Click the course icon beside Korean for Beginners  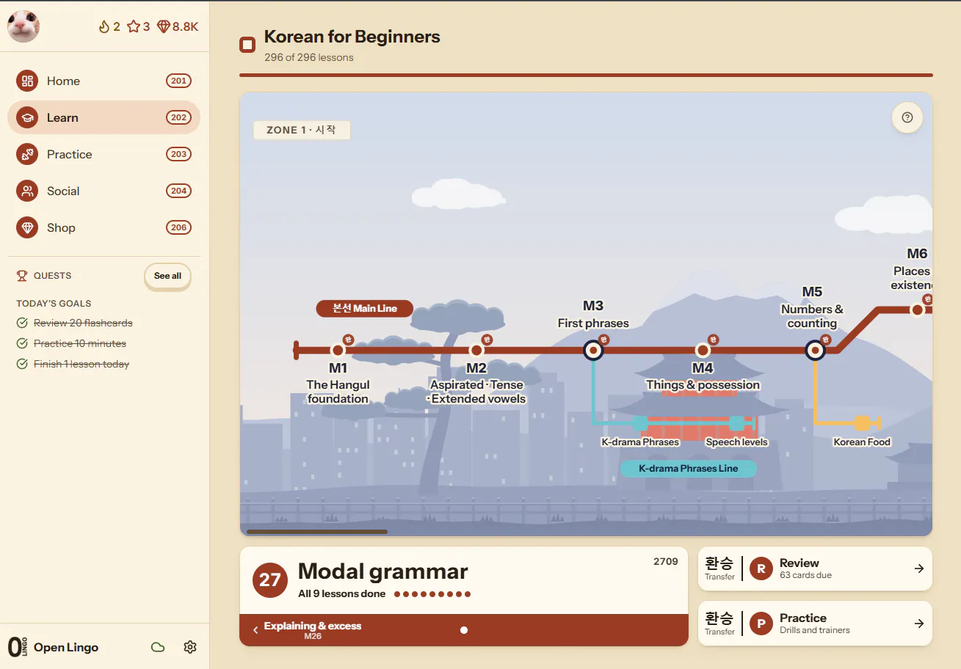tap(247, 45)
